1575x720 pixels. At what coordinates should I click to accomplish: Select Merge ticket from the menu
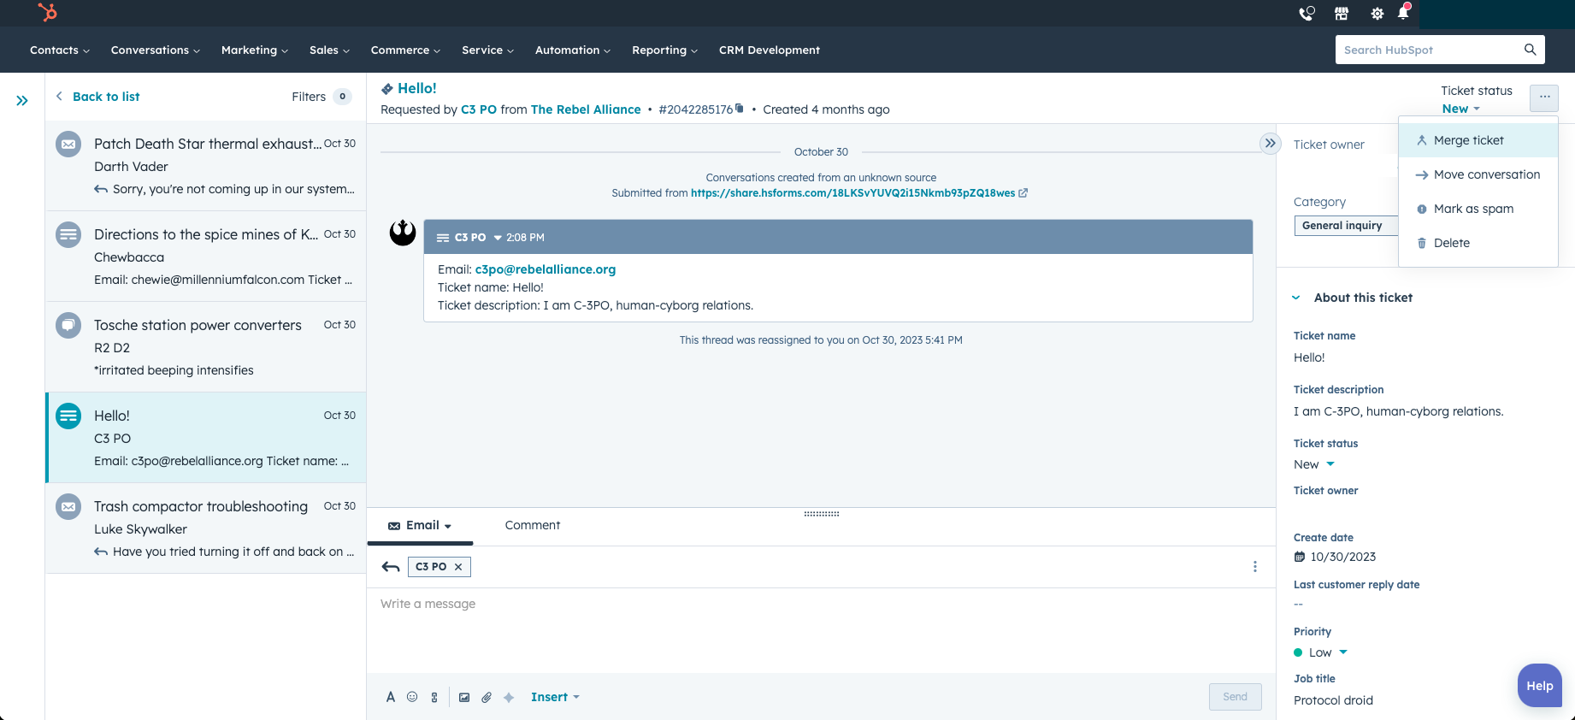click(x=1468, y=140)
